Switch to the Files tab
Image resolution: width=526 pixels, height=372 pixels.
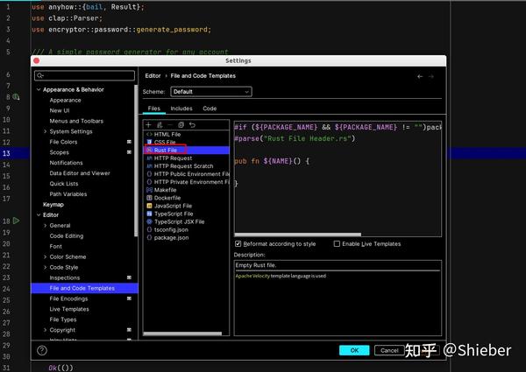click(154, 109)
